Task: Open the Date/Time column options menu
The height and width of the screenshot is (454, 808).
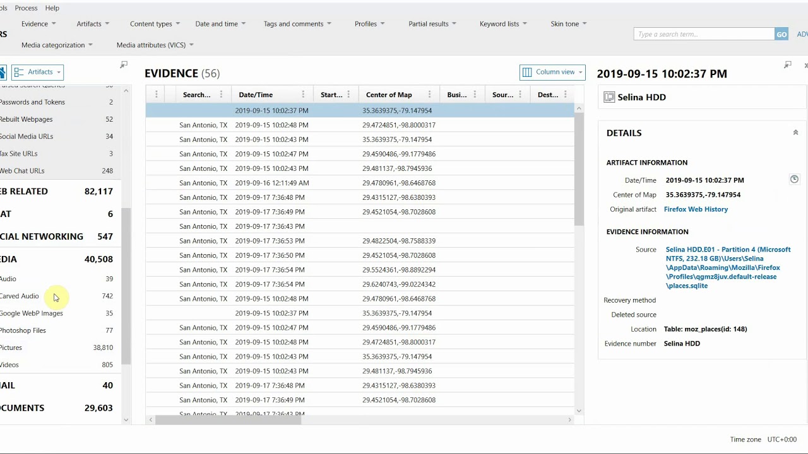Action: [303, 95]
